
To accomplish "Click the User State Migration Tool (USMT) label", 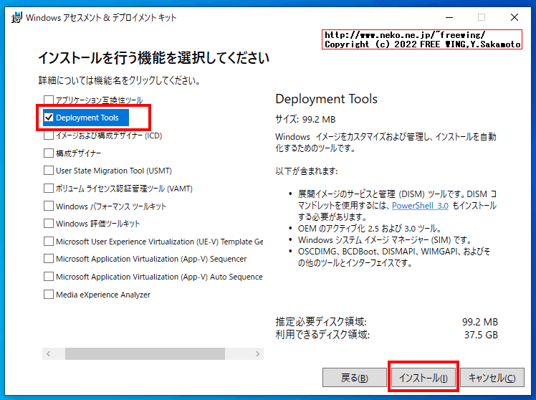I will (114, 171).
